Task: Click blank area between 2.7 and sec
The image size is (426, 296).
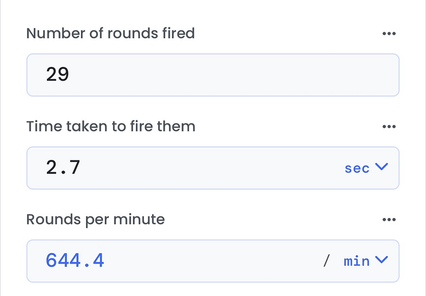Action: coord(213,168)
